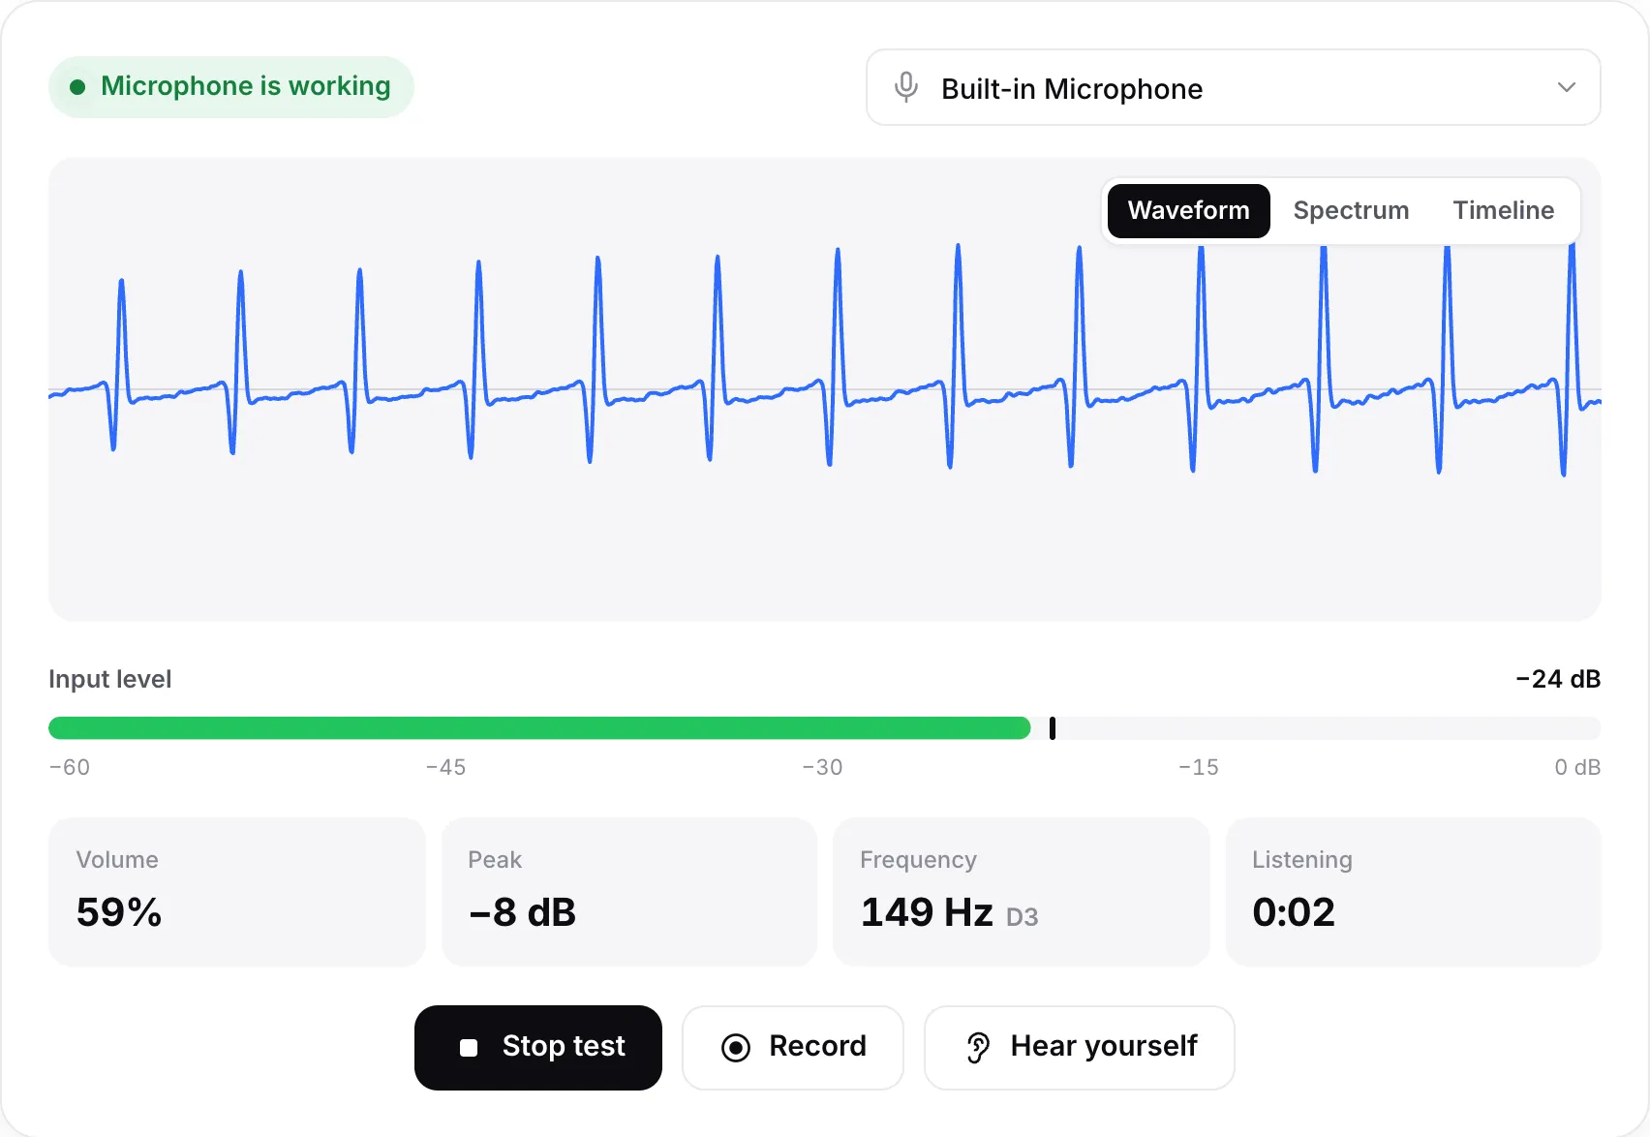This screenshot has height=1137, width=1650.
Task: Click the Volume 59% value
Action: [119, 912]
